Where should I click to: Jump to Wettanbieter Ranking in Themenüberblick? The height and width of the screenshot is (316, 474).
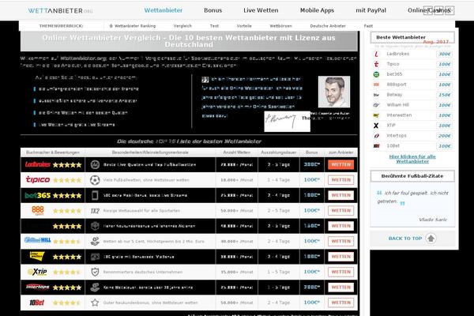tap(133, 26)
